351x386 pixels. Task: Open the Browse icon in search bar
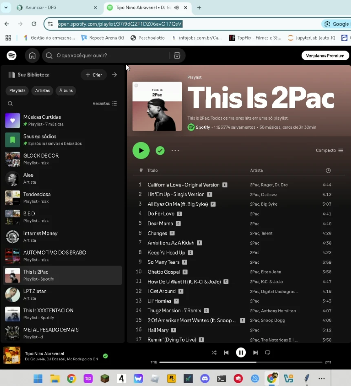[177, 56]
